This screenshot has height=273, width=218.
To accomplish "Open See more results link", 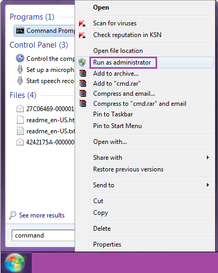I will tap(42, 215).
